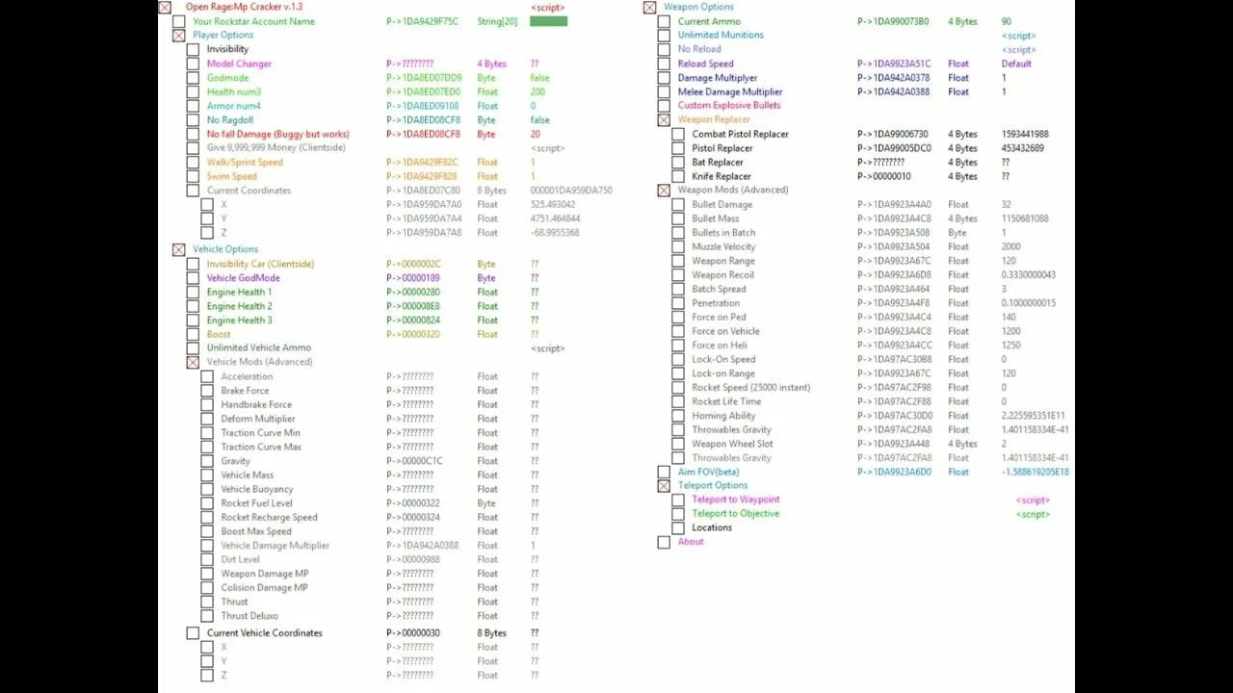This screenshot has height=693, width=1233.
Task: Tick the Locations checkbox
Action: pyautogui.click(x=678, y=527)
